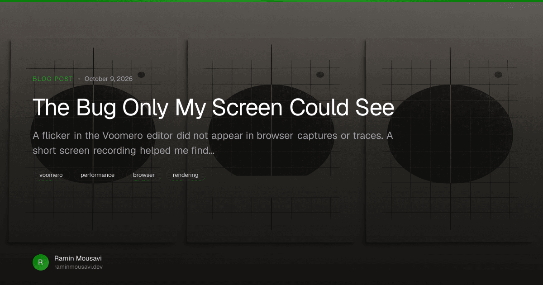Click the dark oval on right poster
This screenshot has width=543, height=285.
(450, 133)
